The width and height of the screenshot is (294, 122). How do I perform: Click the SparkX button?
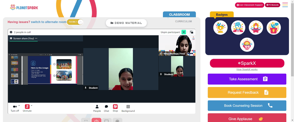click(x=247, y=63)
